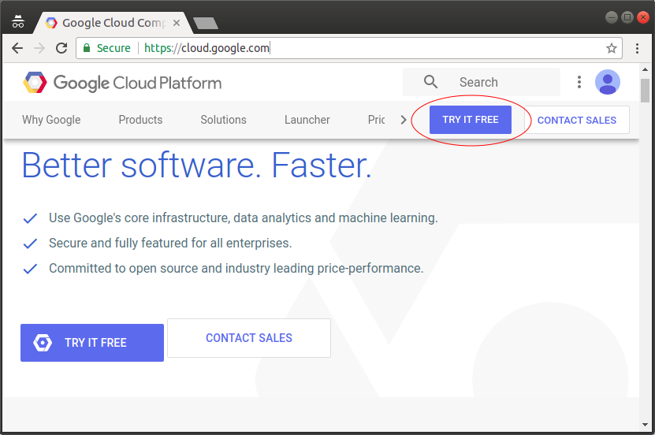Open a new browser tab
Viewport: 655px width, 435px height.
(x=206, y=23)
